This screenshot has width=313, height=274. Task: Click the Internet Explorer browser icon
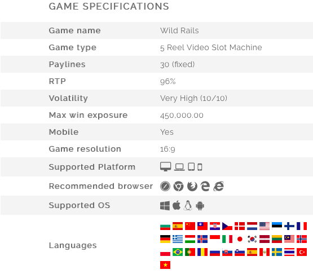(219, 186)
